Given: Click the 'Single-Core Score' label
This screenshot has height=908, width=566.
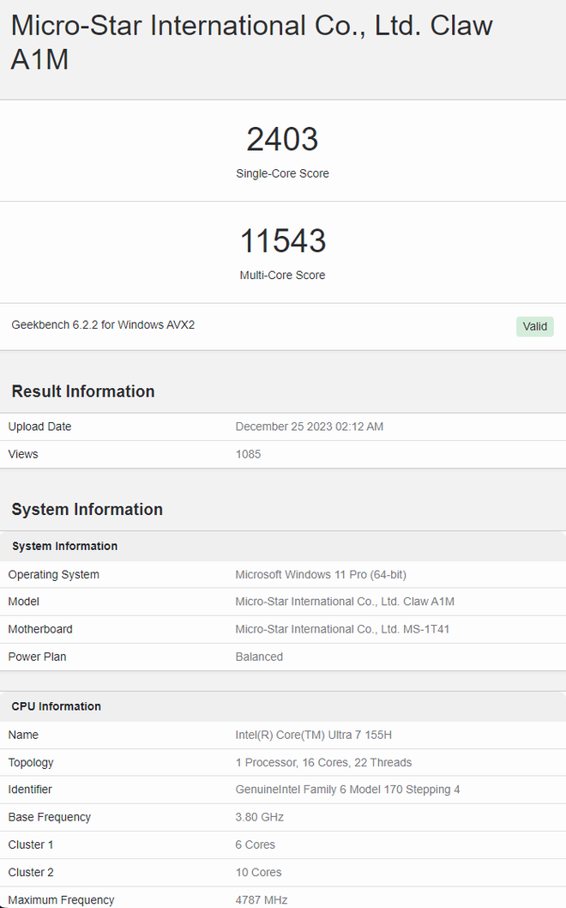Looking at the screenshot, I should 282,173.
